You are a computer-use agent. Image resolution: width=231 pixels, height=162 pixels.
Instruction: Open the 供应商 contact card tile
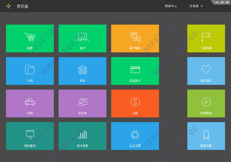tap(82, 104)
